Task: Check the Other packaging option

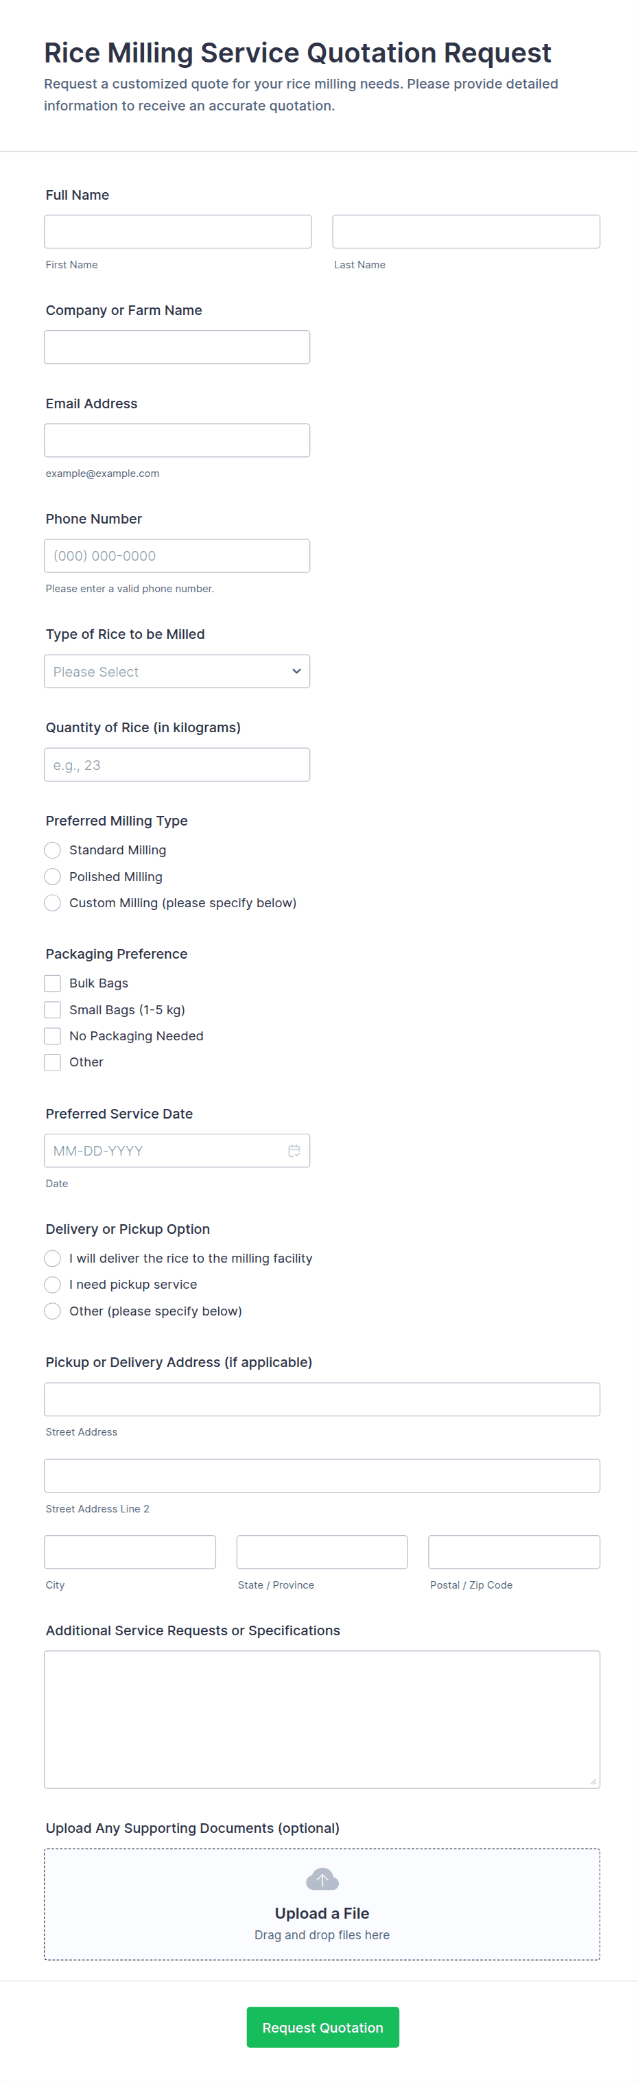Action: 53,1062
